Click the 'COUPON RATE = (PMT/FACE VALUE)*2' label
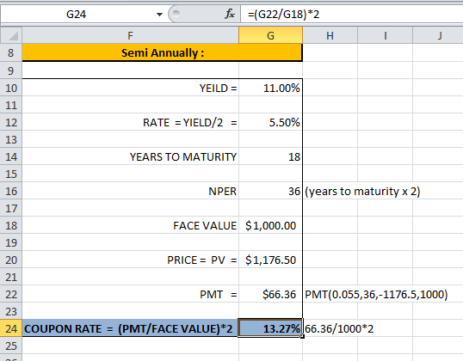The height and width of the screenshot is (361, 463). (128, 328)
